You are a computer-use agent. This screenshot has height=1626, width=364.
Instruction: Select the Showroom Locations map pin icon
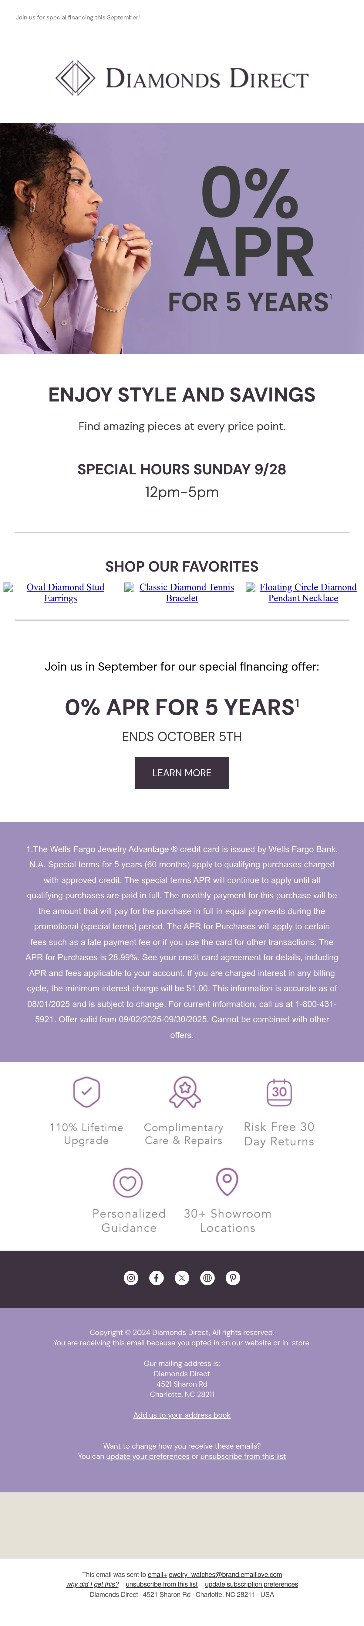[x=227, y=1181]
